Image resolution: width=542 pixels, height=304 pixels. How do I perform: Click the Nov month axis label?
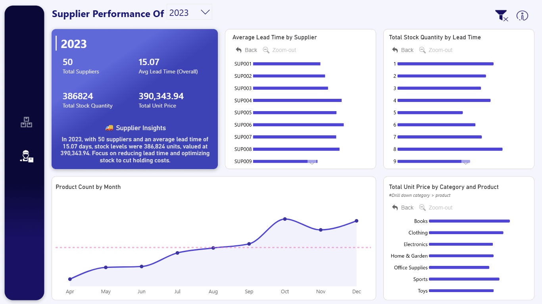321,292
